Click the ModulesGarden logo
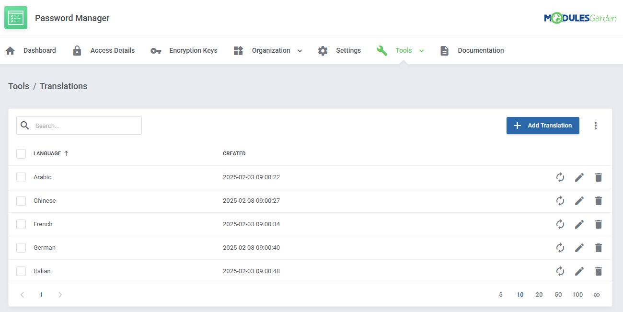Image resolution: width=623 pixels, height=312 pixels. 580,18
